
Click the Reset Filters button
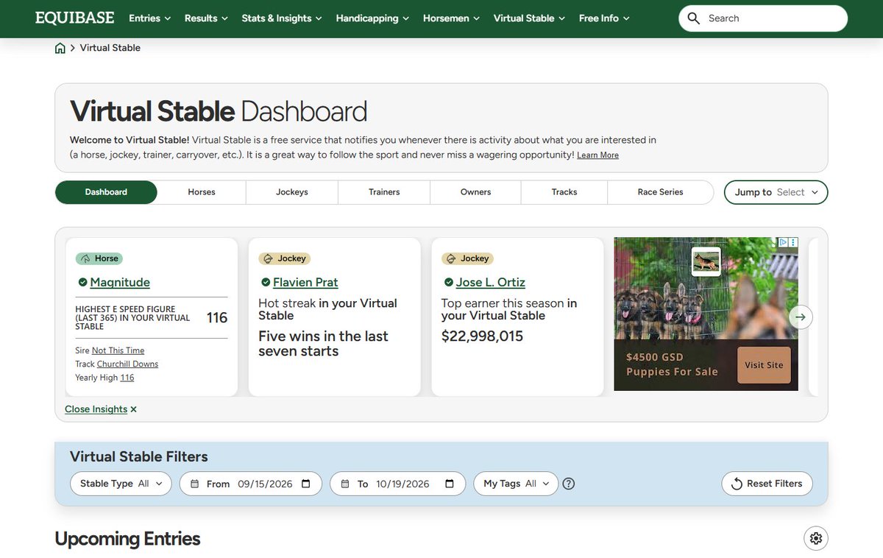[767, 484]
